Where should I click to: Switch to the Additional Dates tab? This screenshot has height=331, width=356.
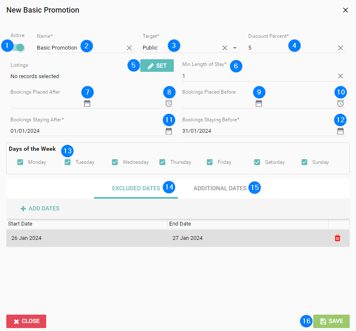(220, 188)
